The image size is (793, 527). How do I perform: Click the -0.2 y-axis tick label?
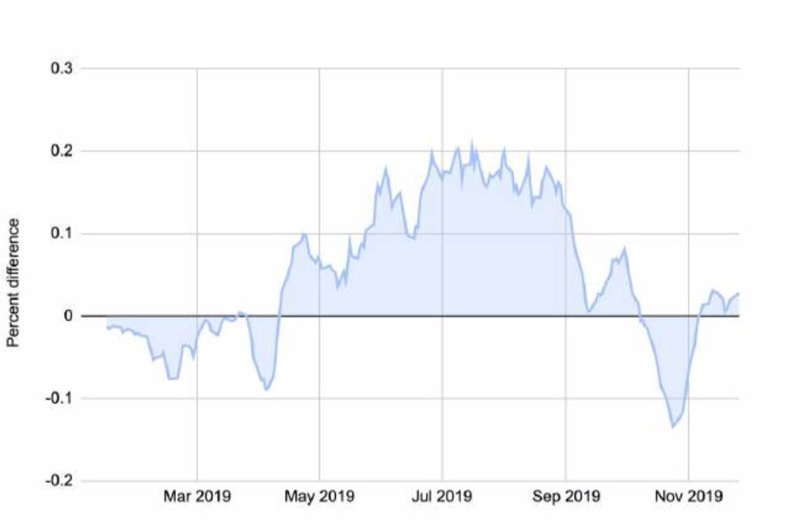tap(59, 481)
